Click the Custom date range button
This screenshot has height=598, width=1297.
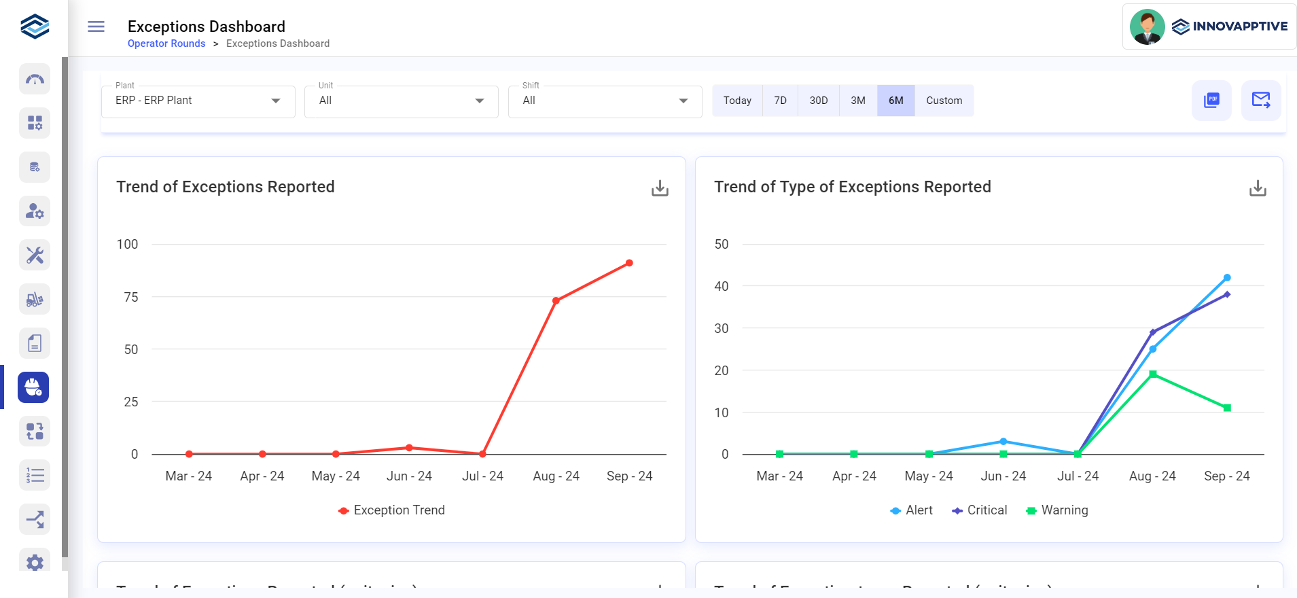point(944,101)
